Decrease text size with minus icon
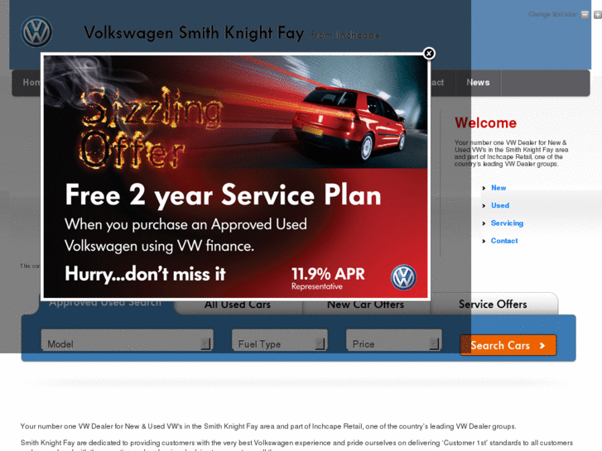The height and width of the screenshot is (451, 602). click(x=585, y=15)
